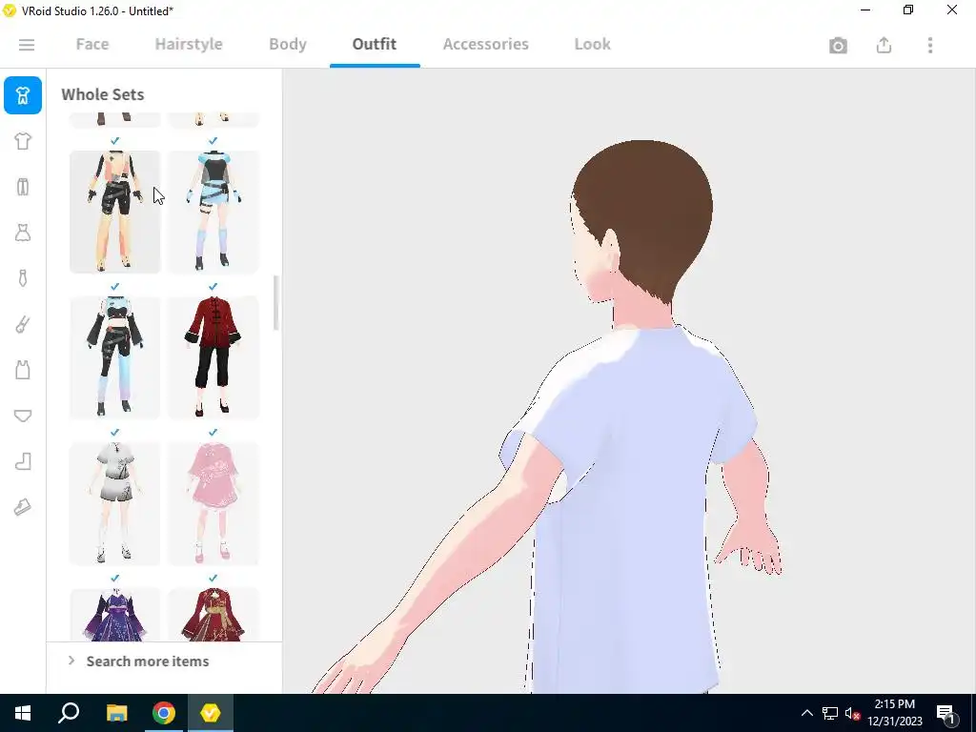The image size is (976, 732).
Task: Choose the red Chinese jacket outfit
Action: [213, 357]
